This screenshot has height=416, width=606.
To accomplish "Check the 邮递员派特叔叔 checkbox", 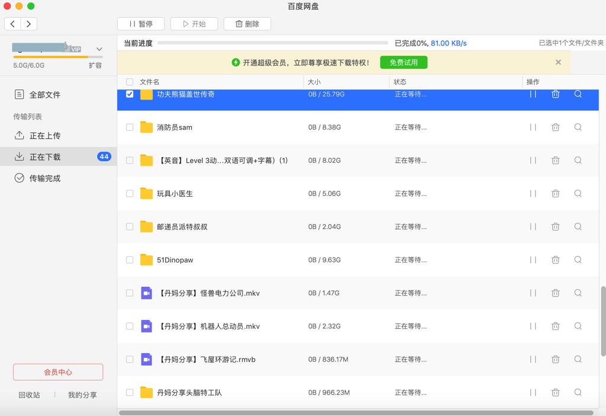I will click(x=130, y=227).
